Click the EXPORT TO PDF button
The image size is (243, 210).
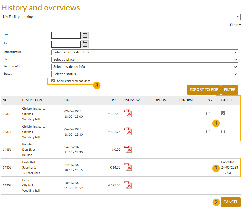(x=203, y=90)
